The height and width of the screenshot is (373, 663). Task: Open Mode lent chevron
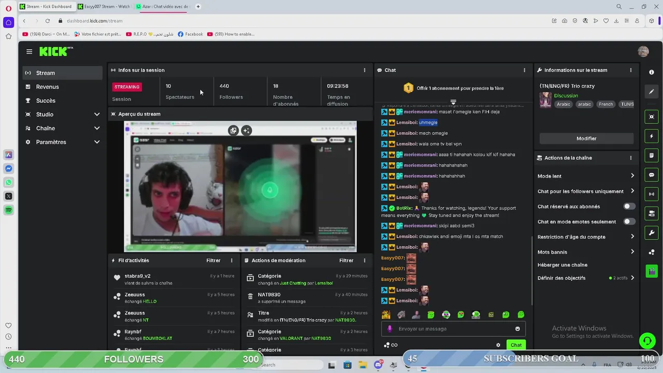tap(632, 176)
